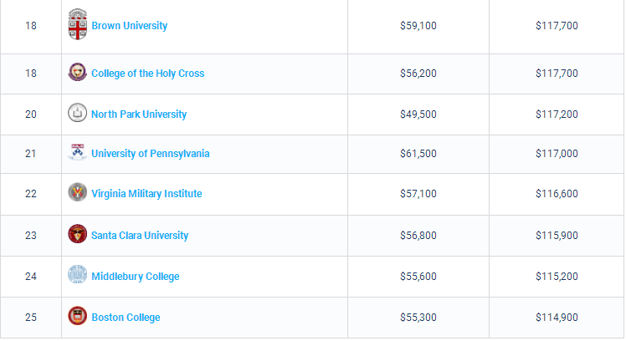Click rank number 25 cell
Screen dimensions: 626x341
click(31, 318)
